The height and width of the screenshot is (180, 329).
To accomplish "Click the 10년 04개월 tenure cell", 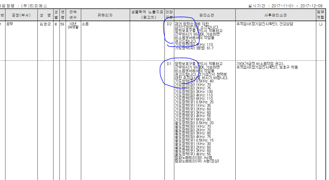I will 73,25.
